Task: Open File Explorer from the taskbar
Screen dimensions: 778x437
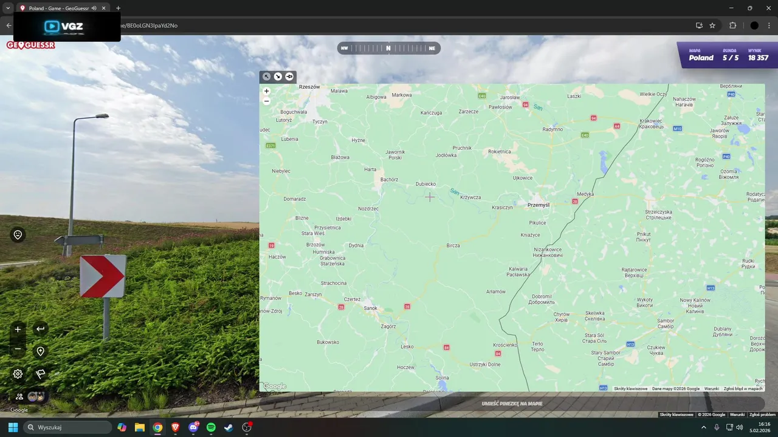Action: coord(140,427)
